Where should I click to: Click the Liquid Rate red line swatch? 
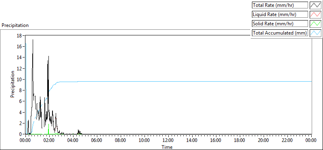coord(315,14)
